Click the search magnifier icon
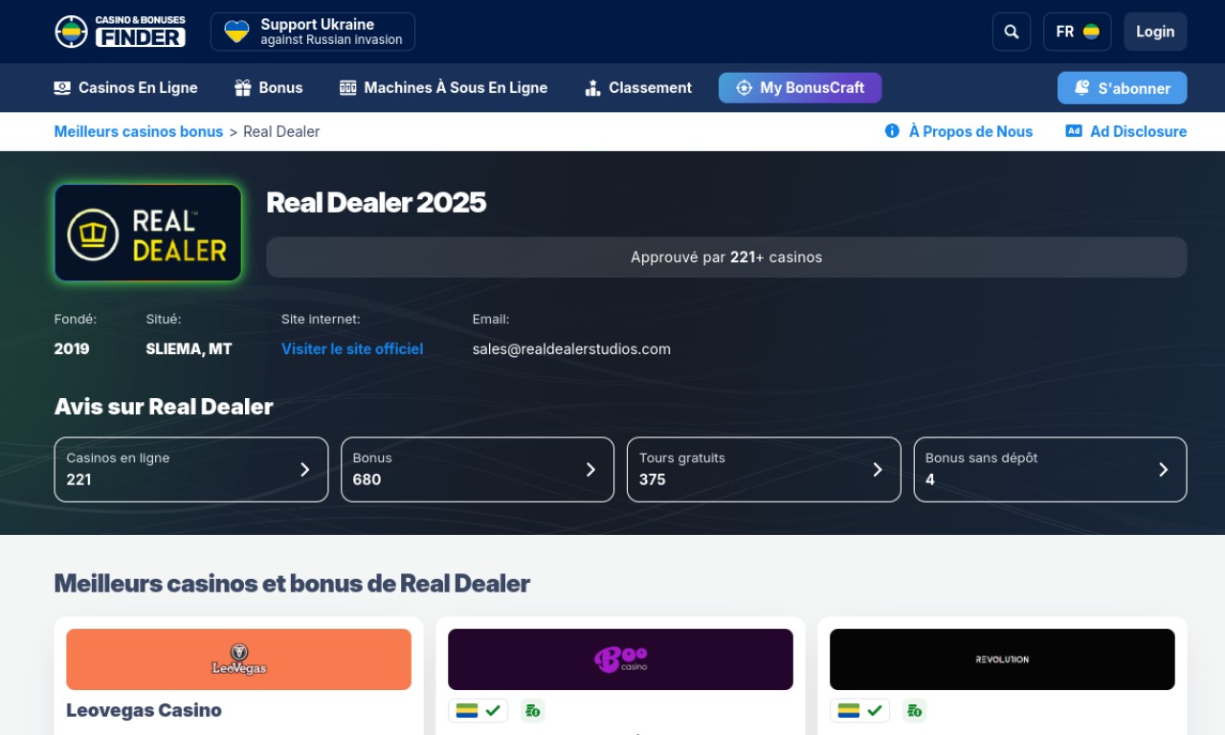The height and width of the screenshot is (735, 1225). point(1012,32)
